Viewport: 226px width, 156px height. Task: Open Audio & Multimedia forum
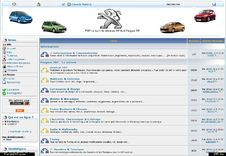[x=64, y=129]
